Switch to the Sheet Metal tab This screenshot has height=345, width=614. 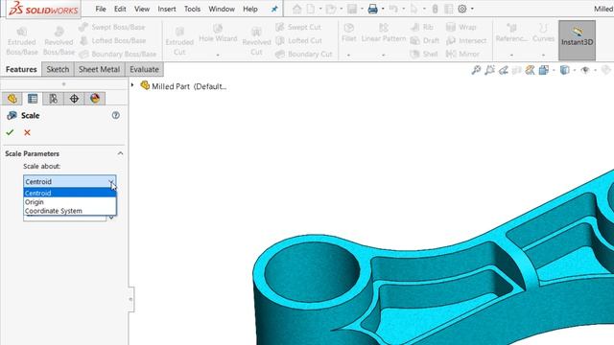pos(99,69)
